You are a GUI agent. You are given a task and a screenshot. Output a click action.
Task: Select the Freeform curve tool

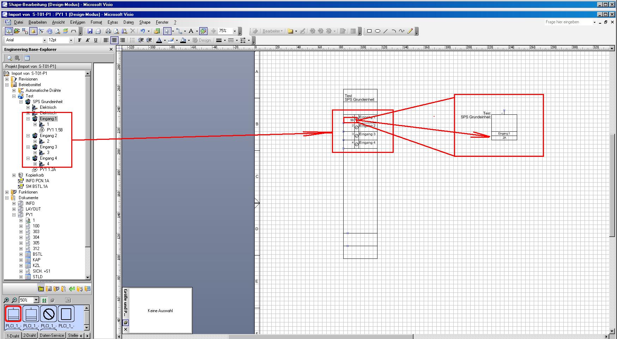pyautogui.click(x=402, y=31)
